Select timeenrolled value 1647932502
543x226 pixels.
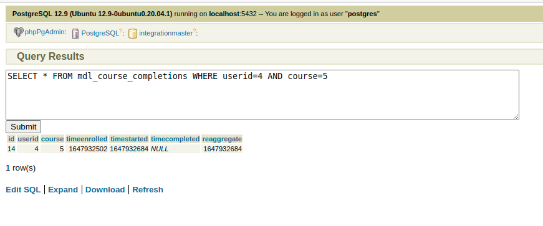pyautogui.click(x=87, y=149)
